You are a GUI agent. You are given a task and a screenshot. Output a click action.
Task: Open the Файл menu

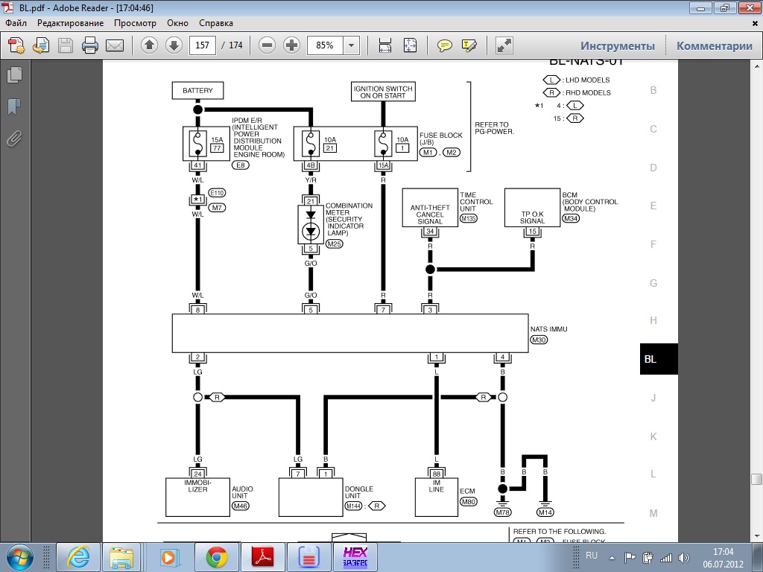(16, 23)
